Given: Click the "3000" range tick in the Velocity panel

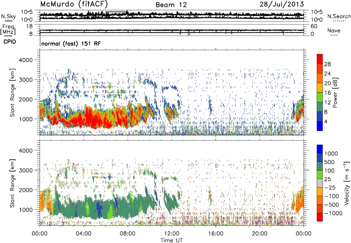Looking at the screenshot, I should click(x=25, y=170).
